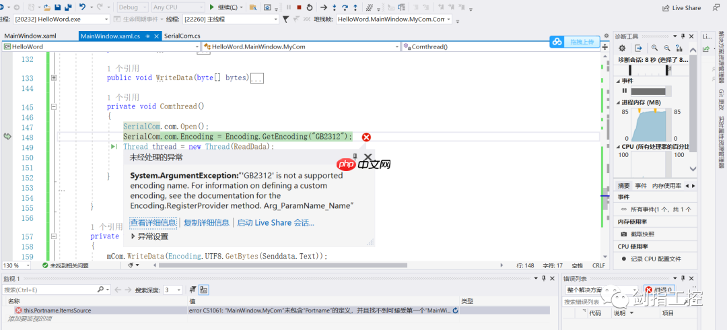The image size is (727, 330).
Task: Toggle pin on MainWindow.xaml.cs tab
Action: coord(147,36)
